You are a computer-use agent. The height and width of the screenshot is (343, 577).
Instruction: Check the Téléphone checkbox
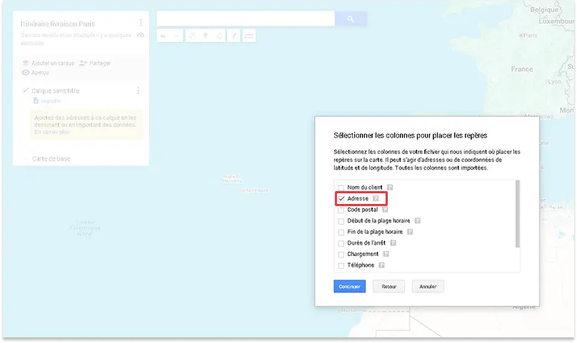(341, 265)
